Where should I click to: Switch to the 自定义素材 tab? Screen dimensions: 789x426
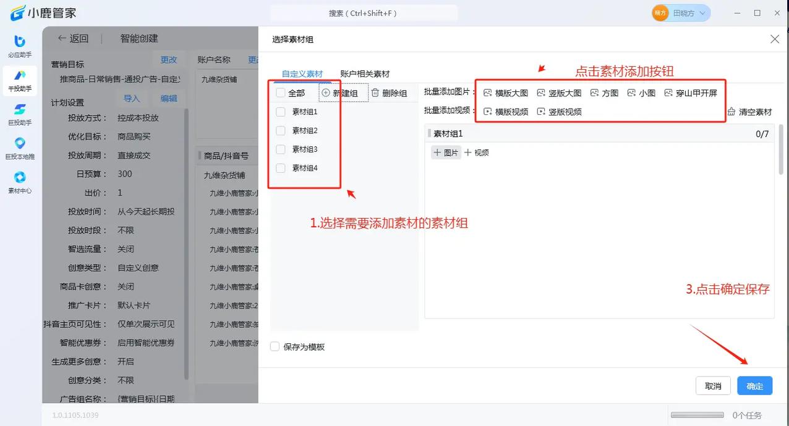301,72
